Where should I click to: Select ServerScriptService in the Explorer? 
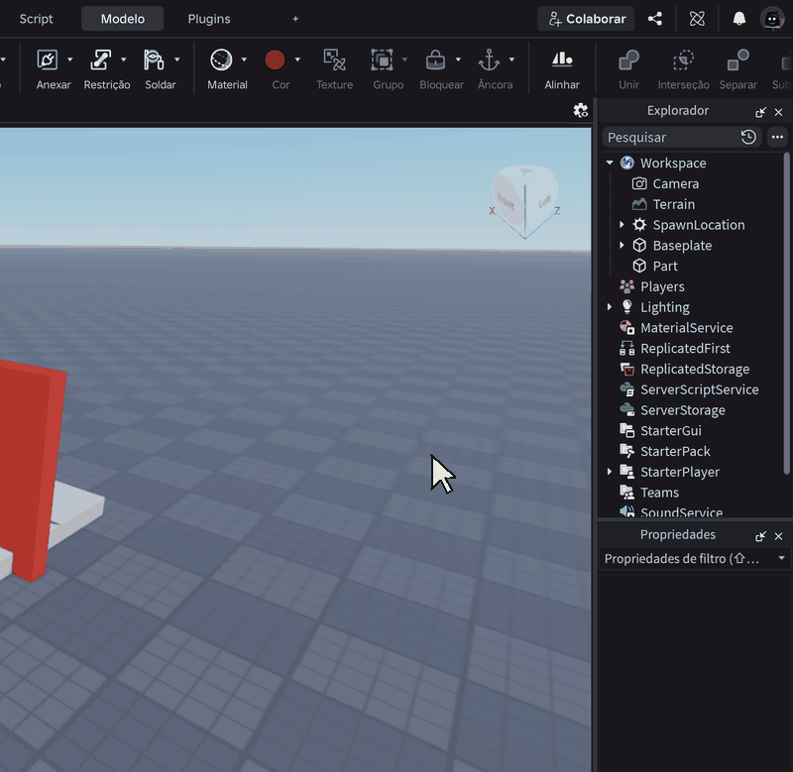point(700,389)
